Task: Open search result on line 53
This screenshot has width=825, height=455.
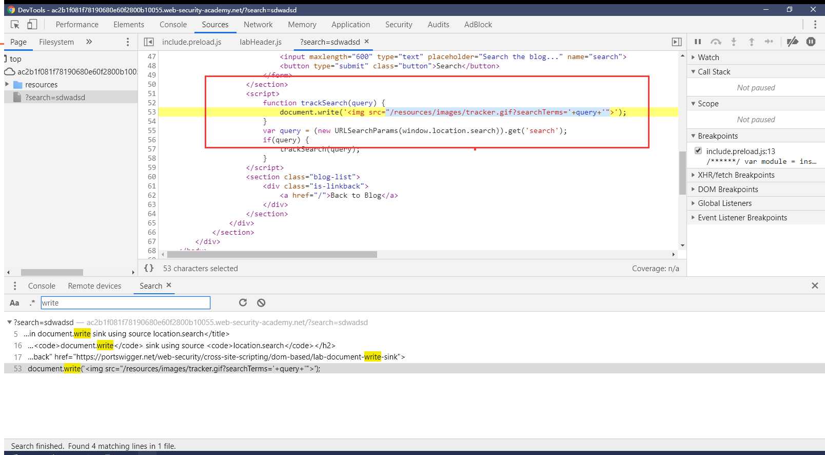Action: pyautogui.click(x=415, y=368)
